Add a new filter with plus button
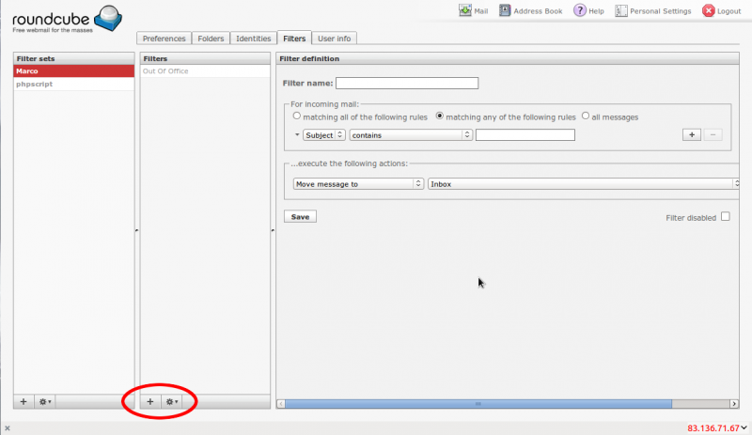 (150, 401)
